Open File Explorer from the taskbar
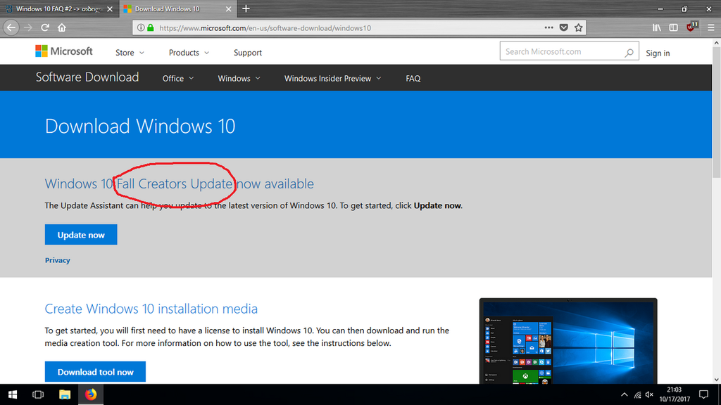 [x=64, y=394]
